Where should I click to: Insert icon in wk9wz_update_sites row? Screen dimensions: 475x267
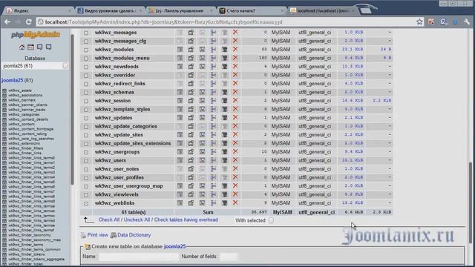pos(213,135)
